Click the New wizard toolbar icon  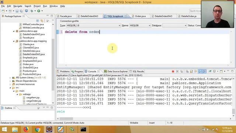point(3,11)
